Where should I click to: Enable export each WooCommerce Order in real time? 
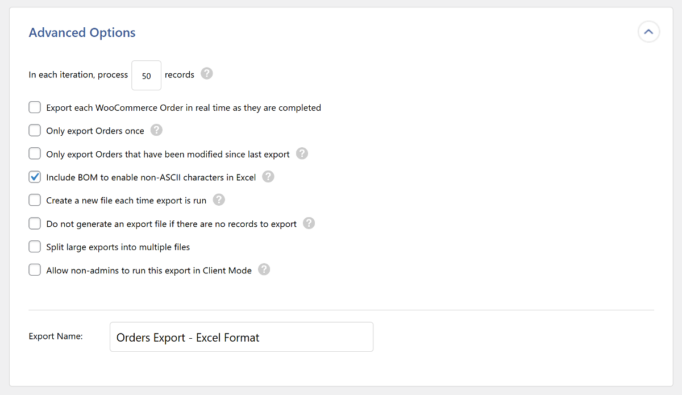click(34, 107)
